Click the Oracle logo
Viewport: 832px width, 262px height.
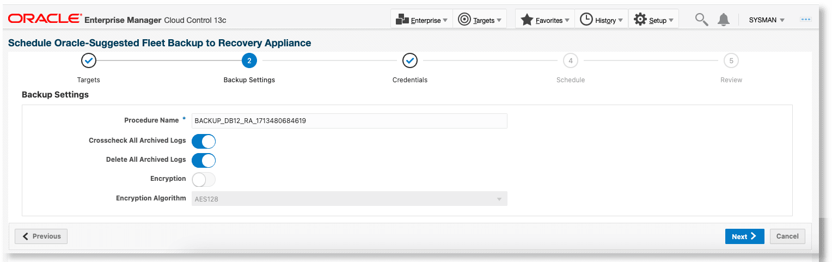pos(45,19)
